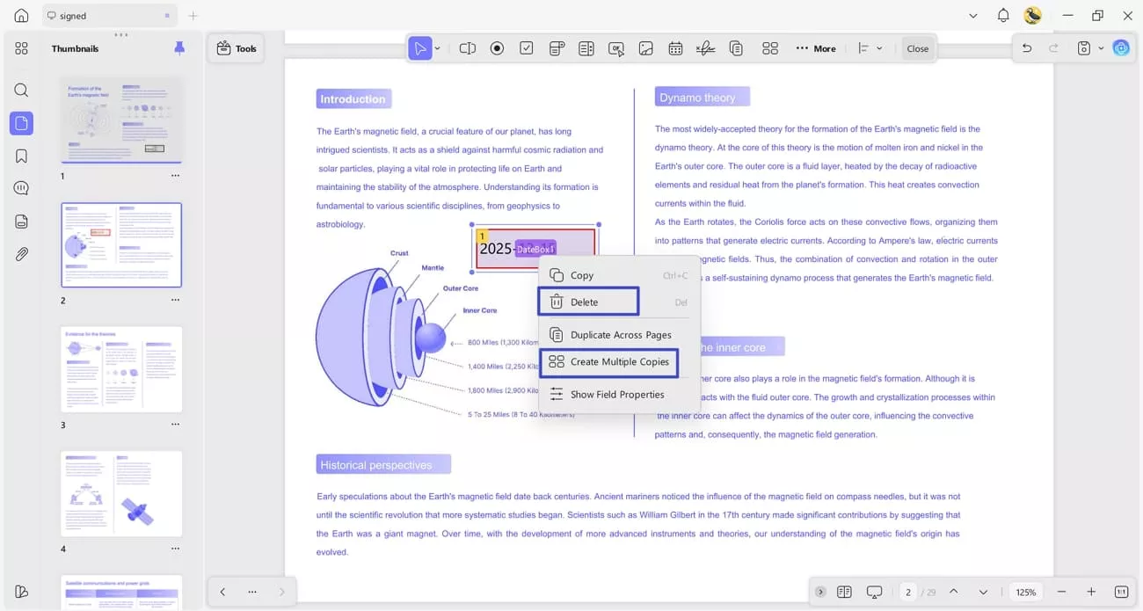Open the layers panel sidebar icon

[x=22, y=222]
